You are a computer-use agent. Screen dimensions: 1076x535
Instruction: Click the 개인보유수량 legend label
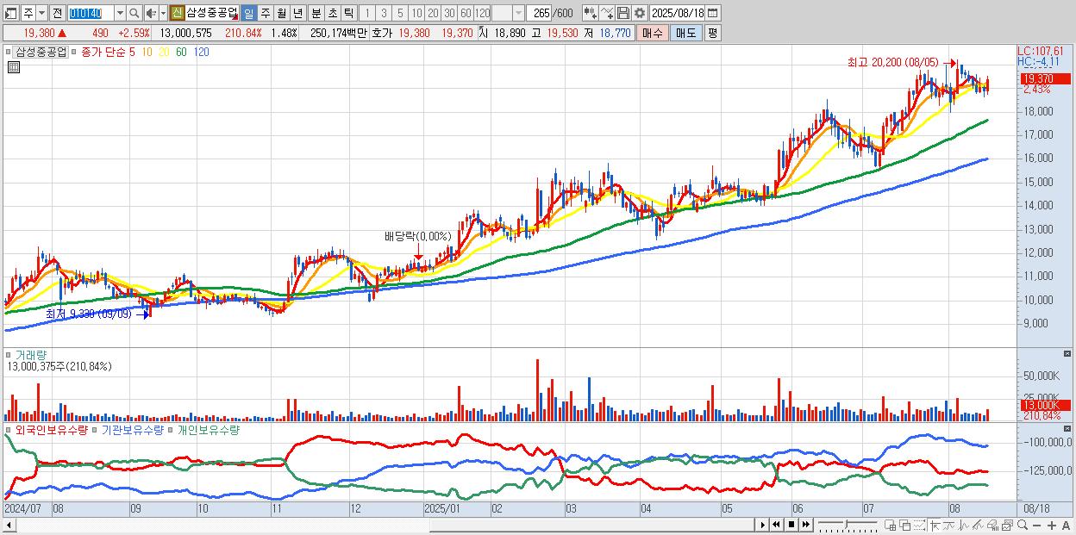(208, 430)
